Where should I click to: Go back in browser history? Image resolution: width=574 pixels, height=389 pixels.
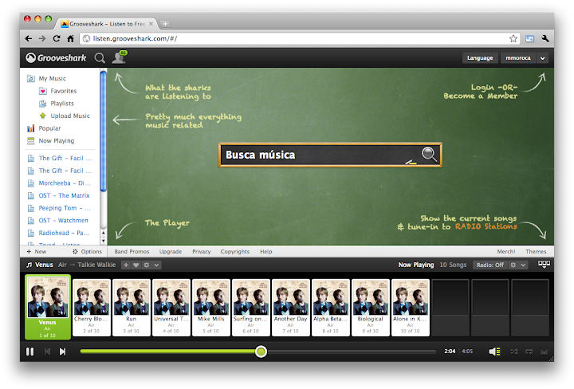[29, 38]
